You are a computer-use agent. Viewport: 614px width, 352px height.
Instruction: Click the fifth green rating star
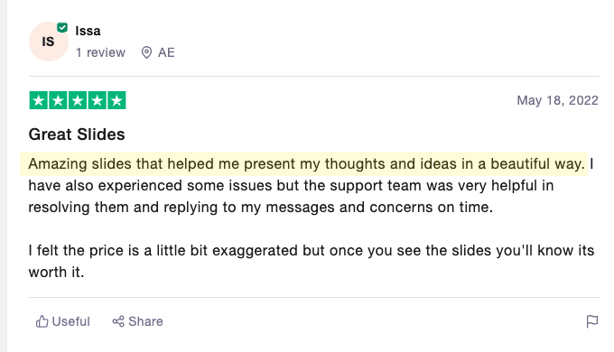coord(116,100)
